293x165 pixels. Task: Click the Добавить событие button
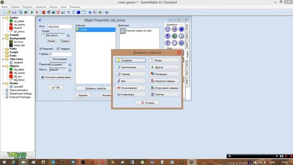(x=93, y=88)
